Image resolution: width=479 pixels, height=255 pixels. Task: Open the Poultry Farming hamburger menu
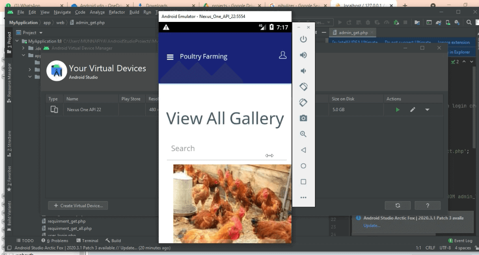pyautogui.click(x=170, y=57)
